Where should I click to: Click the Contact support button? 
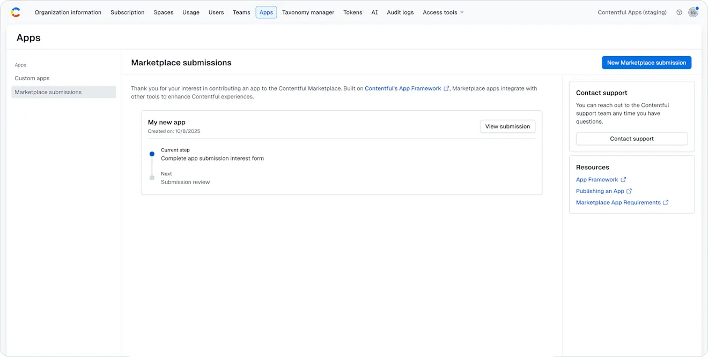632,139
